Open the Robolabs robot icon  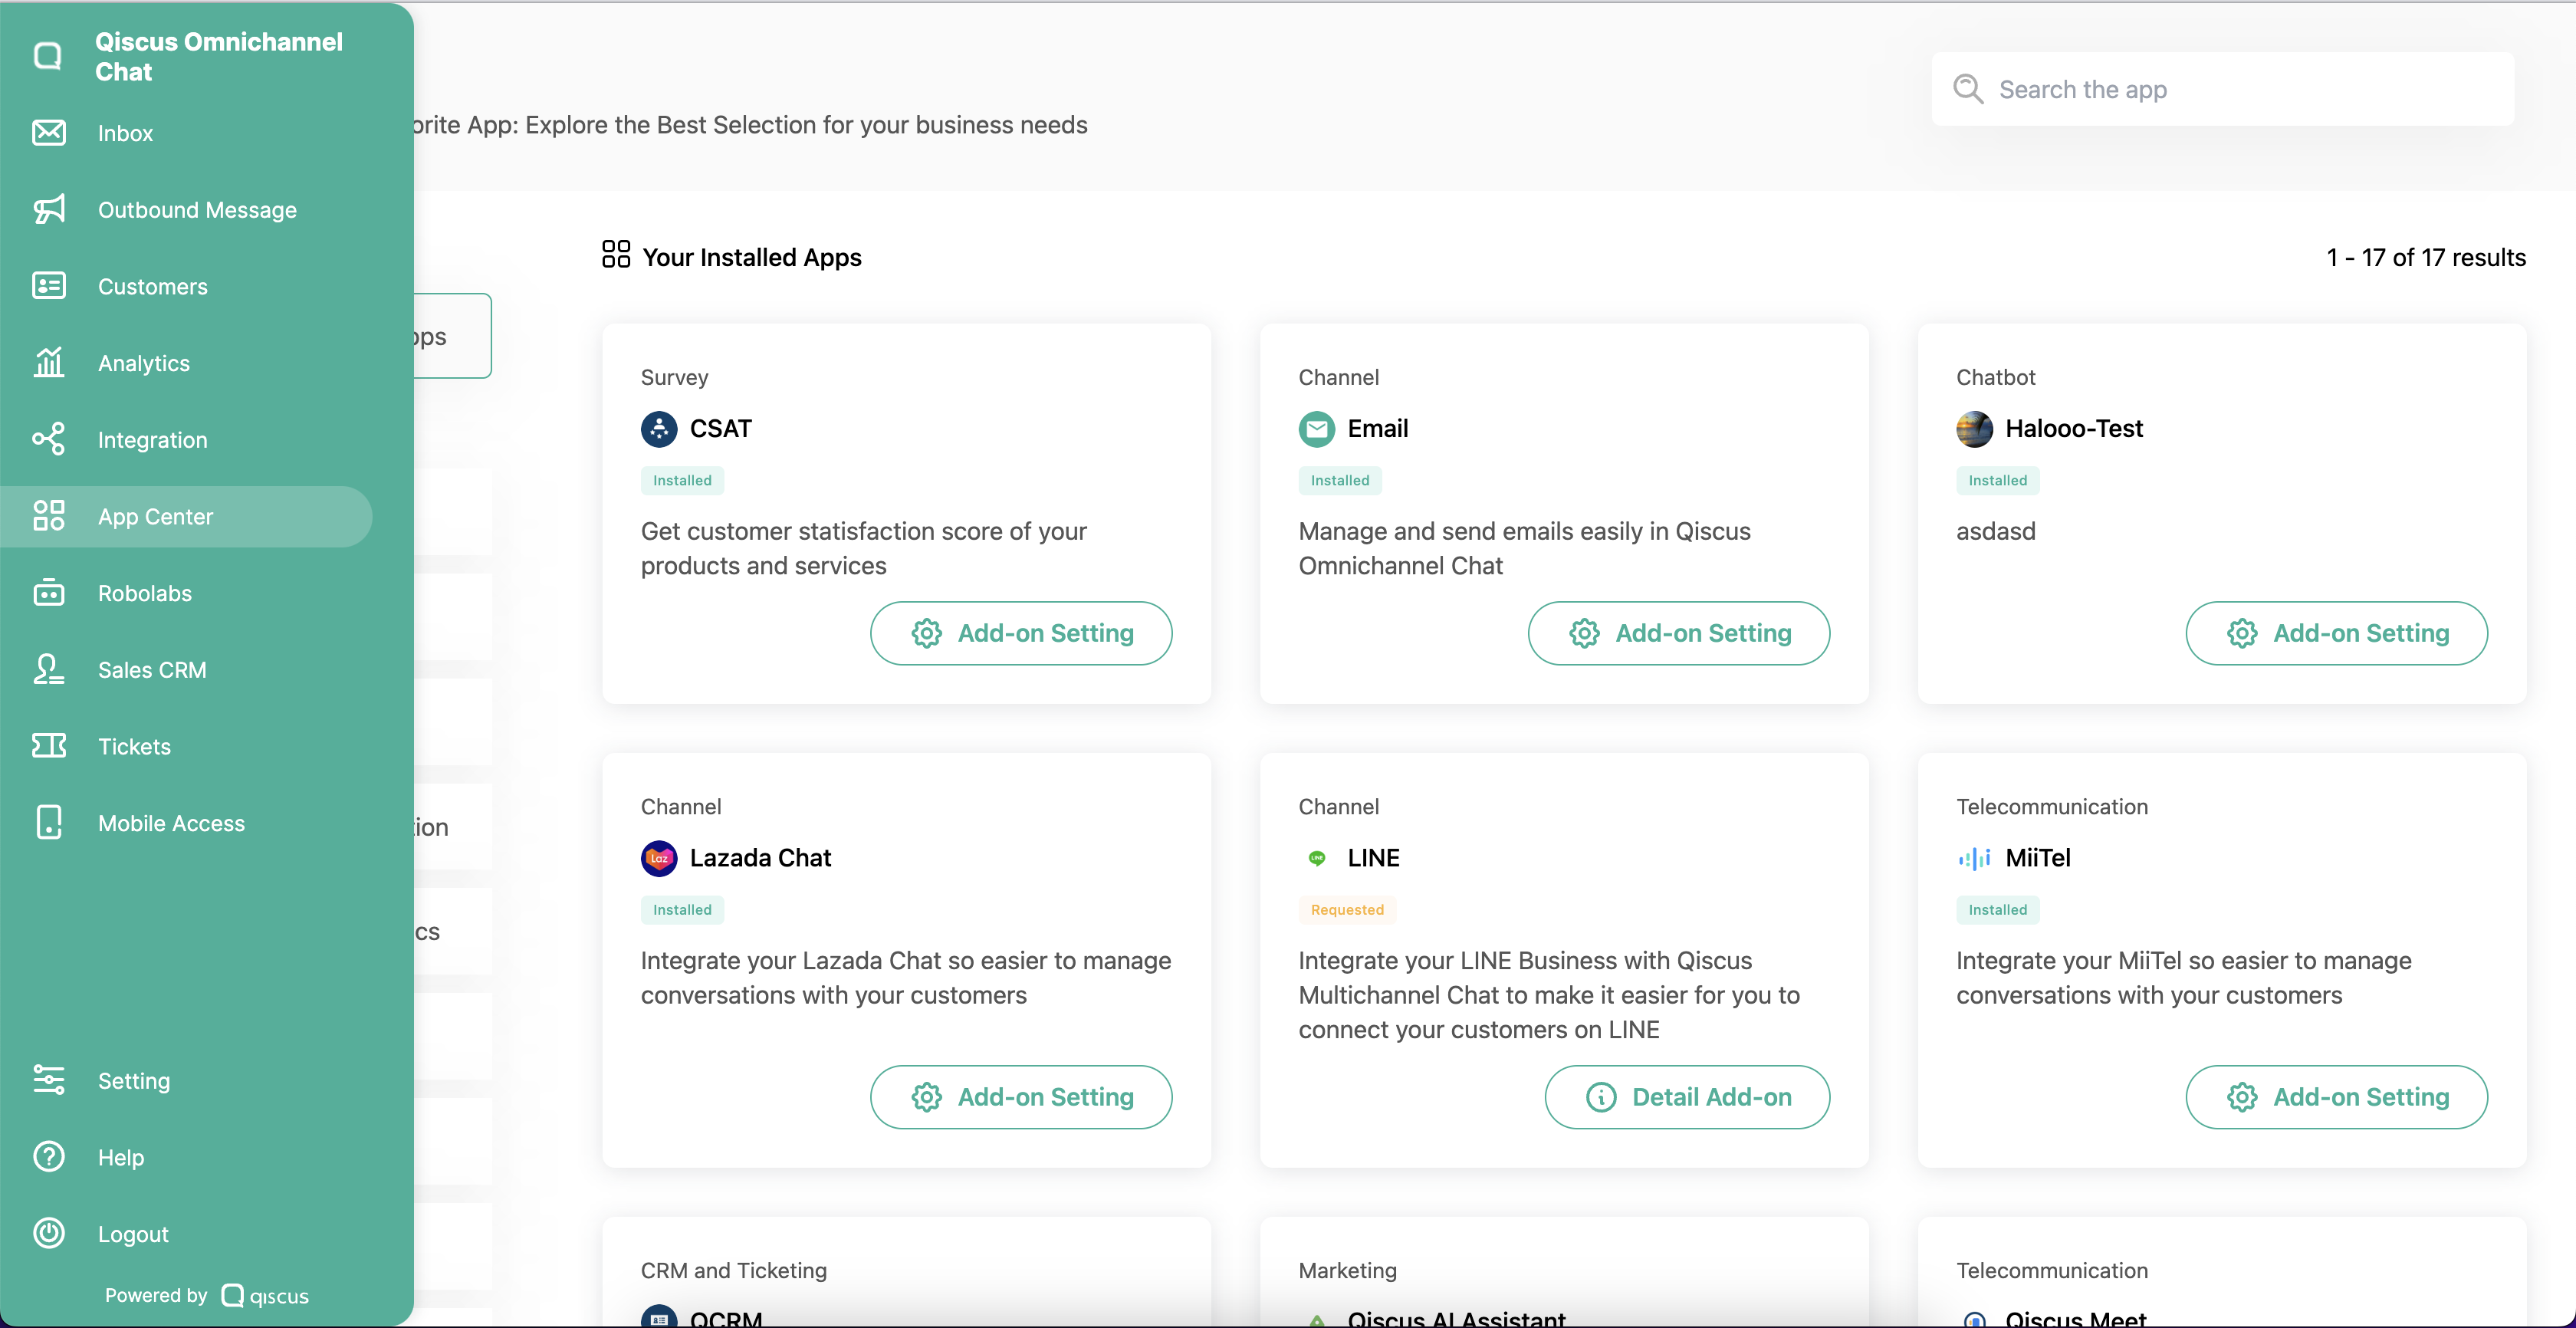click(x=48, y=592)
